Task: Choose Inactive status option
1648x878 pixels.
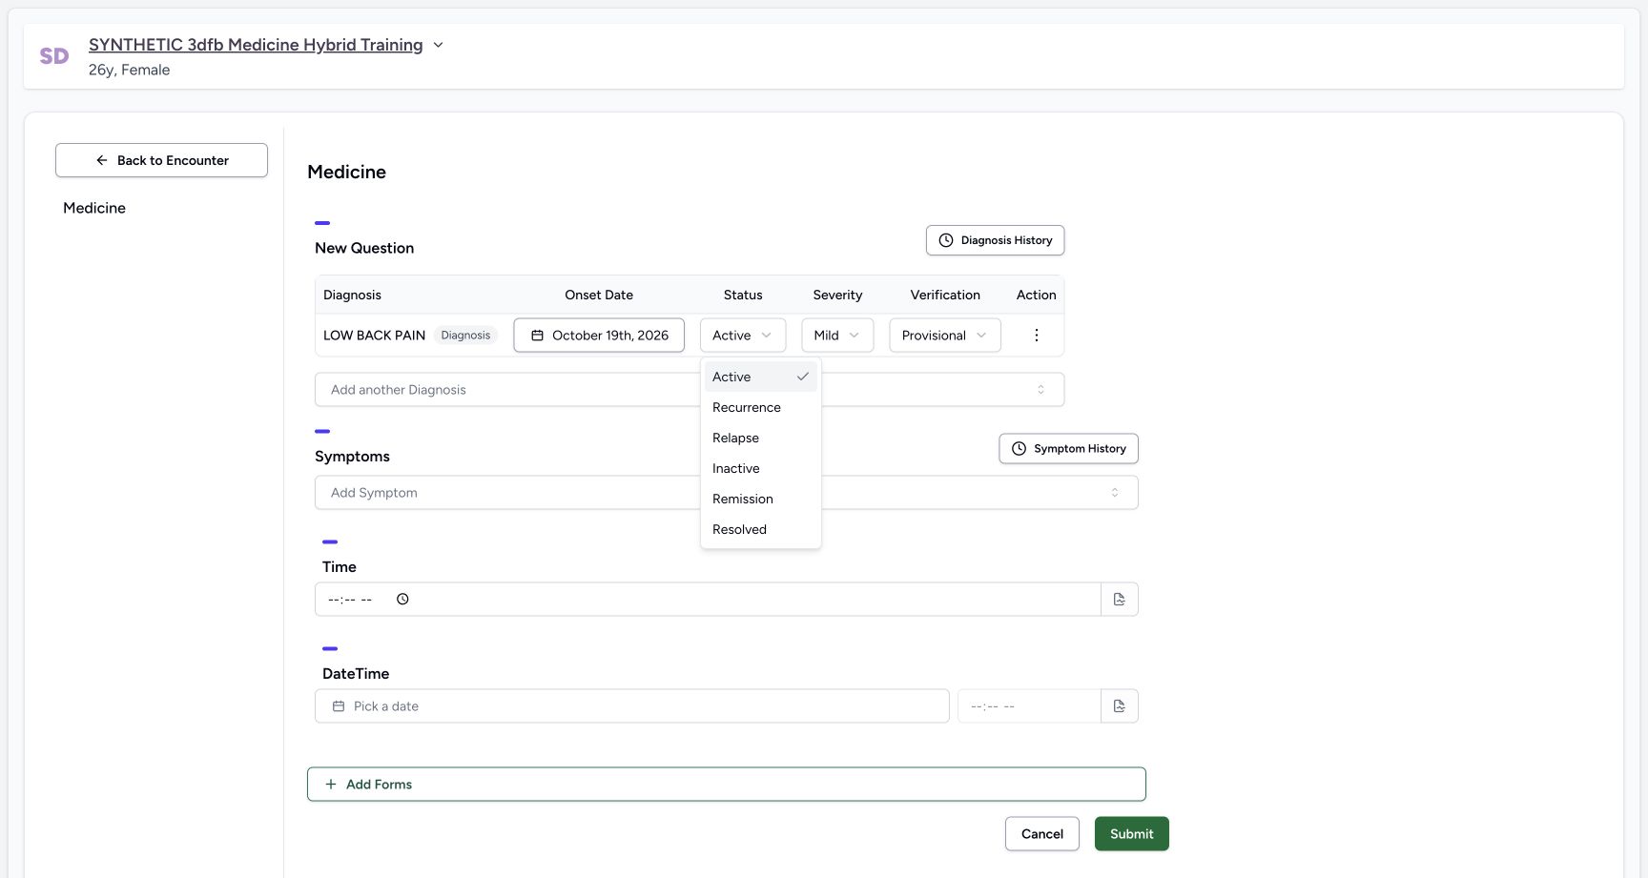Action: (760, 468)
